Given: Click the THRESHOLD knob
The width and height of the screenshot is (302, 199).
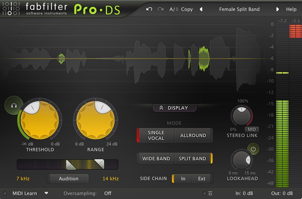Looking at the screenshot, I should (40, 120).
